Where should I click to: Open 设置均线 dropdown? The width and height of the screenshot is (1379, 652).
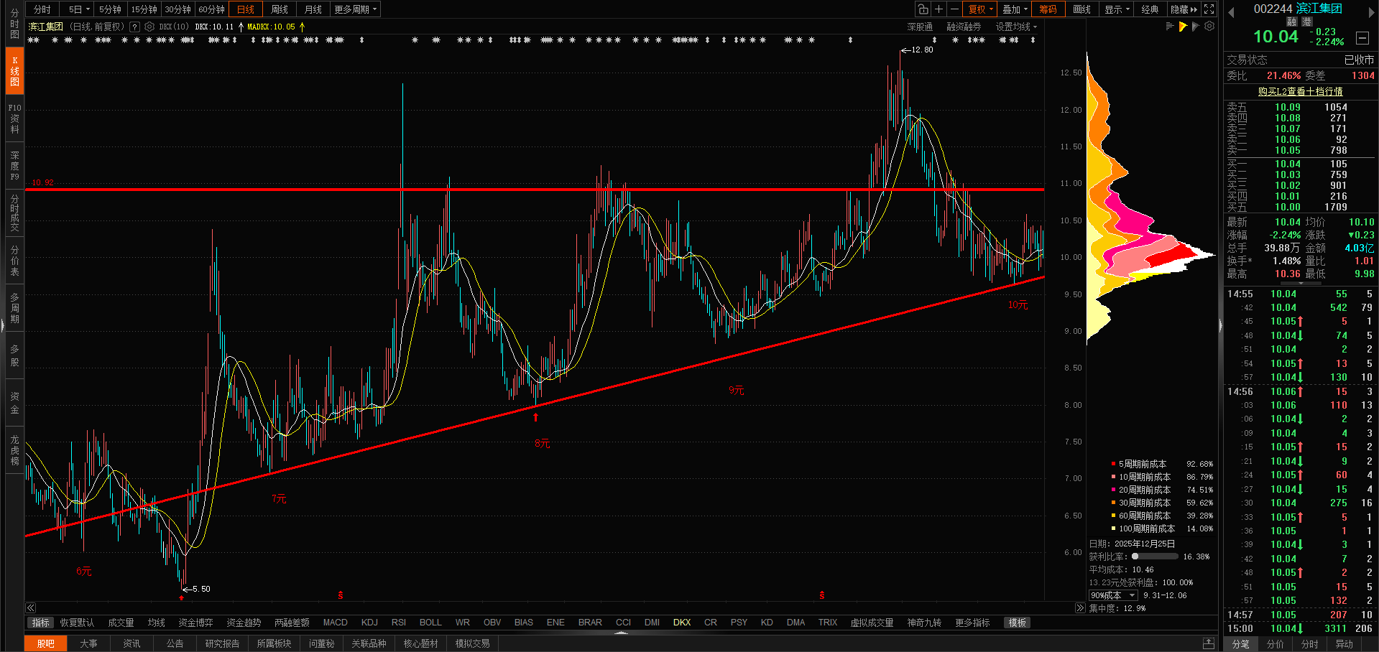click(1016, 27)
